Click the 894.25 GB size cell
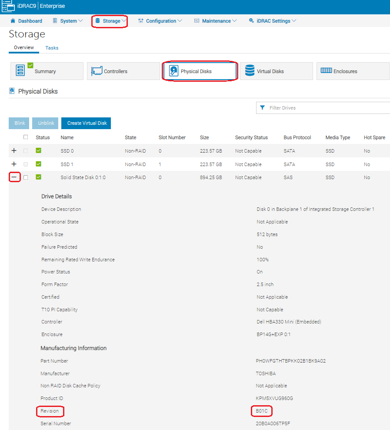The height and width of the screenshot is (430, 390). [211, 177]
